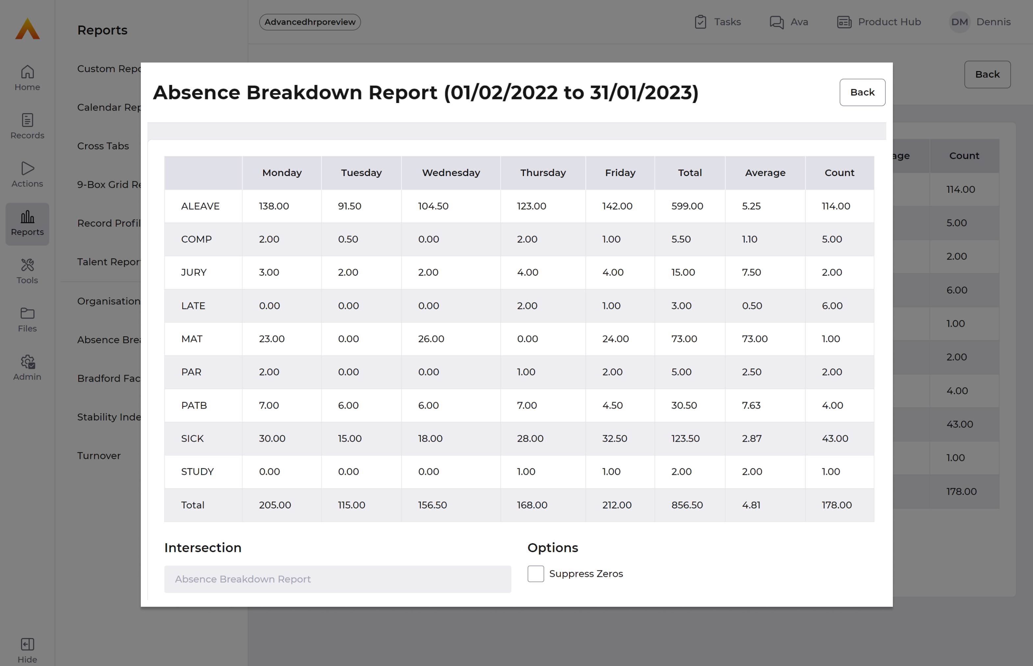Click the Friday column header
Viewport: 1033px width, 666px height.
(620, 172)
